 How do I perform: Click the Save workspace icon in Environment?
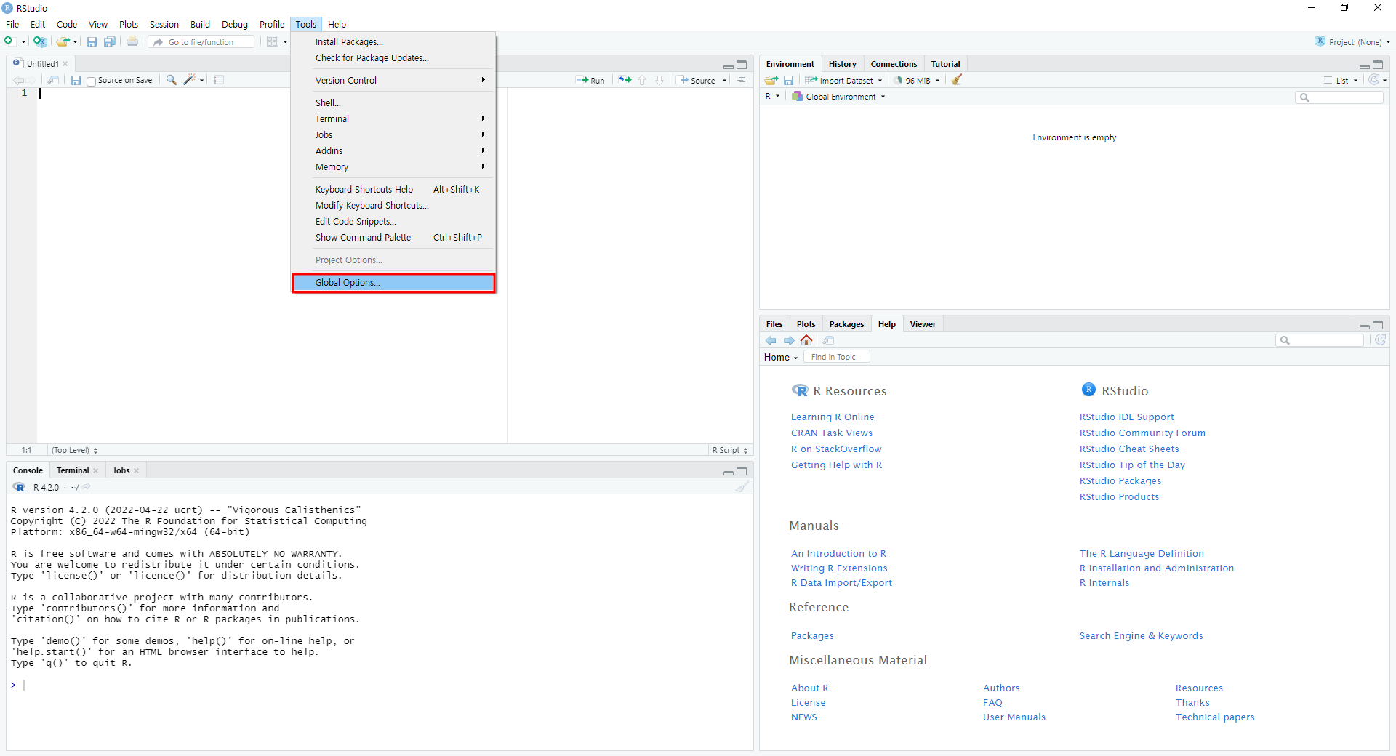coord(788,80)
